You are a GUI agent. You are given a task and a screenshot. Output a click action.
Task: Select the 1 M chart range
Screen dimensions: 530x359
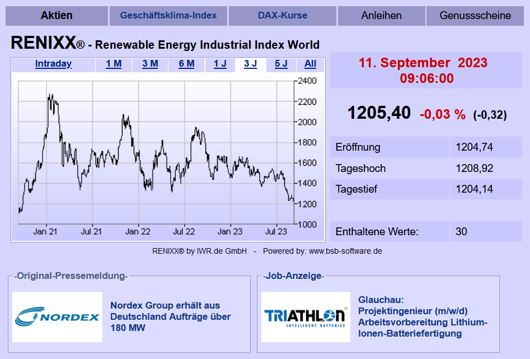click(114, 64)
